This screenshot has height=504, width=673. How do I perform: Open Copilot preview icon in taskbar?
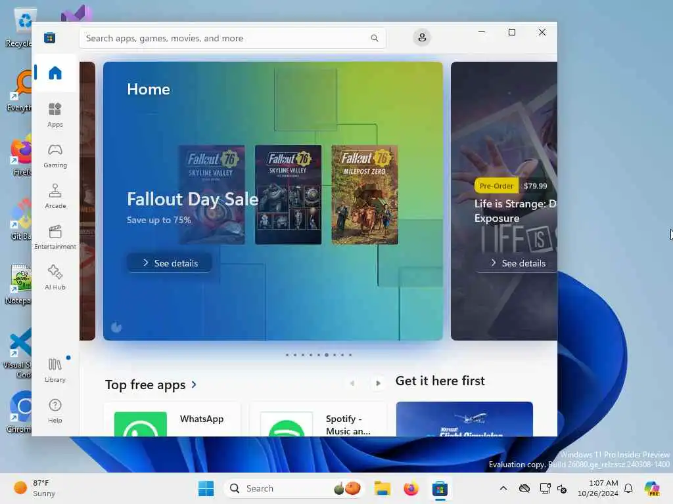tap(652, 488)
